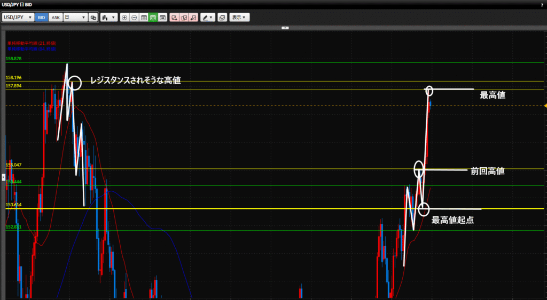Click the horizontal fit chart width icon
This screenshot has height=300, width=547.
point(144,17)
